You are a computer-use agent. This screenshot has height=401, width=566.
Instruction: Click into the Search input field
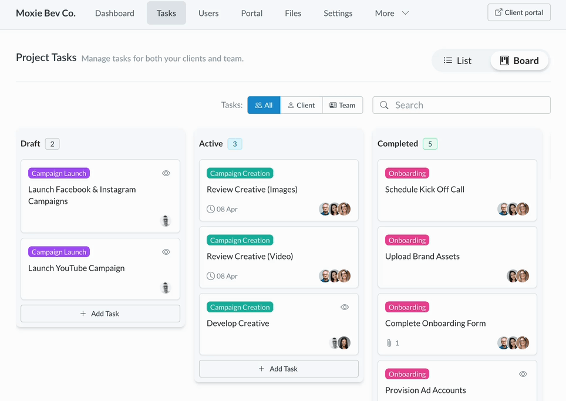pyautogui.click(x=467, y=105)
